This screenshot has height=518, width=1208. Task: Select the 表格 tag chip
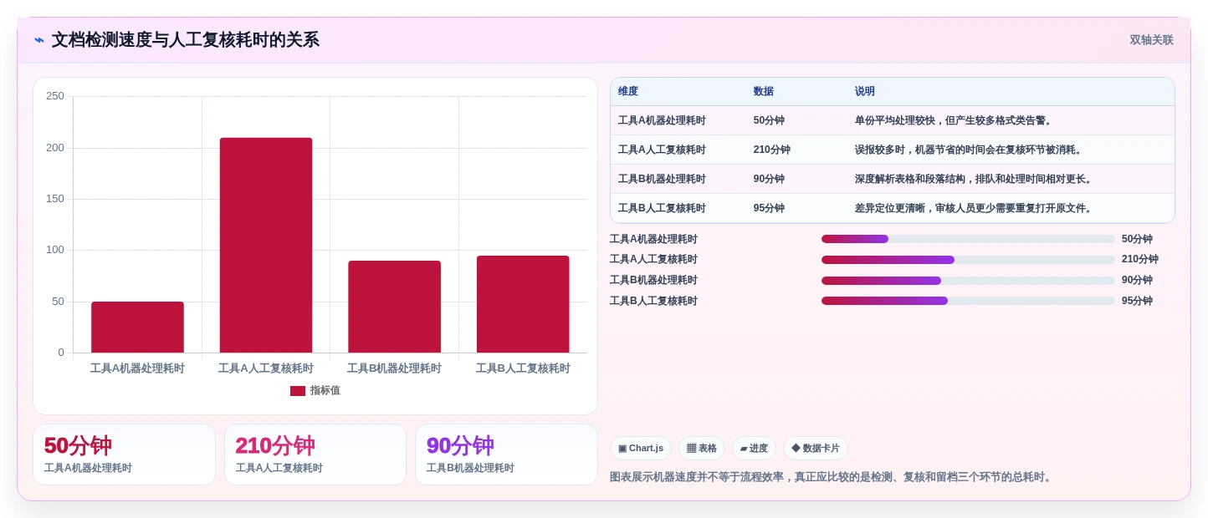tap(702, 449)
